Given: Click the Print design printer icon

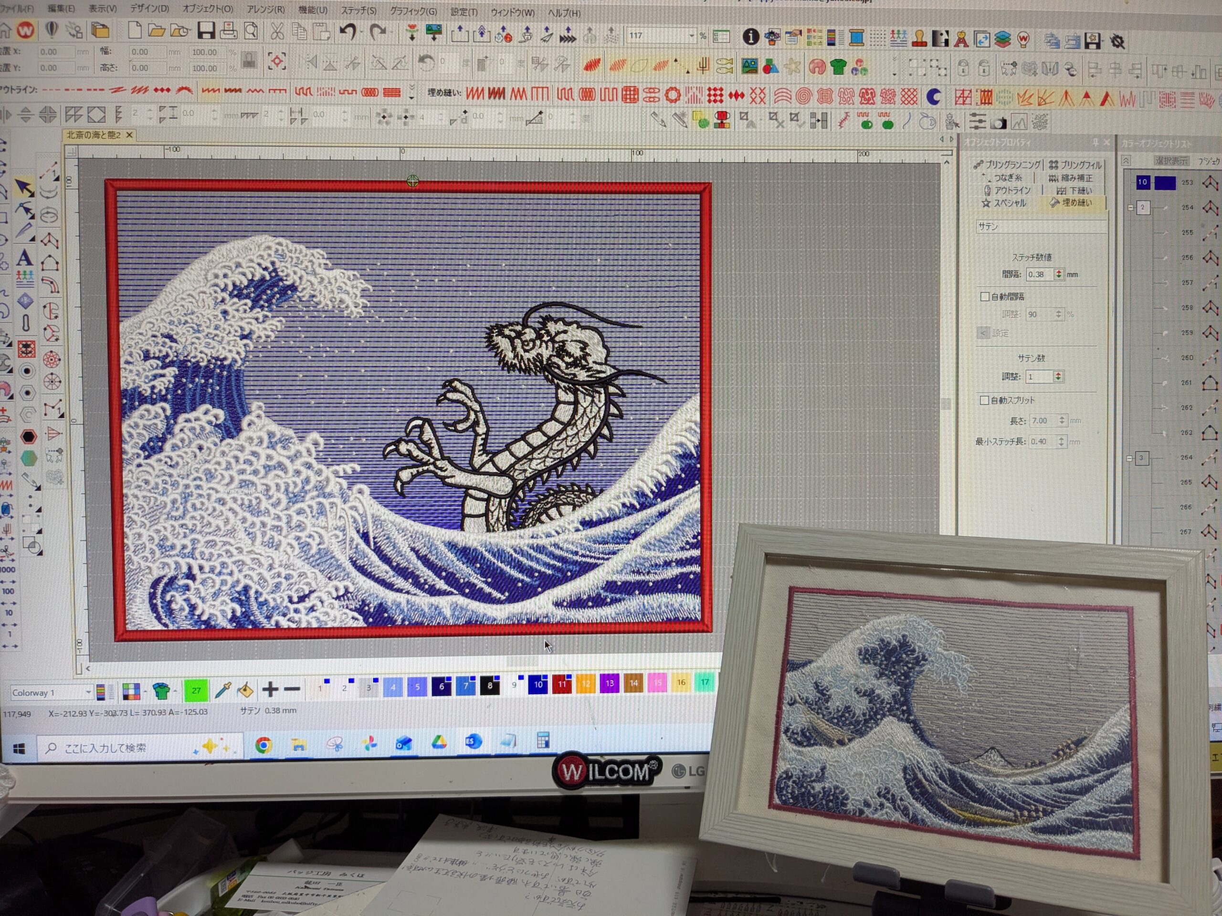Looking at the screenshot, I should tap(228, 31).
